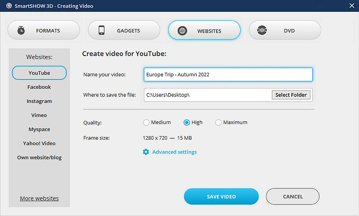Viewport: 359px width, 216px height.
Task: Select Vimeo from the websites list
Action: pyautogui.click(x=39, y=115)
